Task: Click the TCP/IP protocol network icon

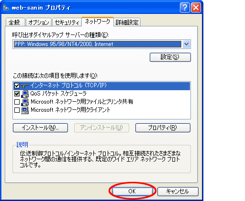Action: tap(25, 86)
